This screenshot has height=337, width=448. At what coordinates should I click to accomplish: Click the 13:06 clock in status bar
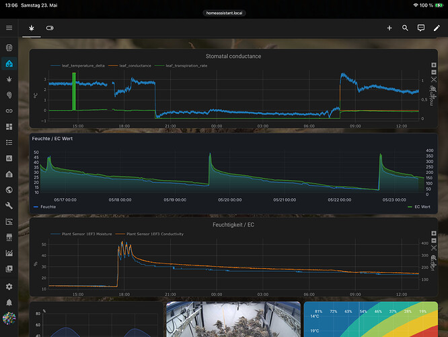11,5
